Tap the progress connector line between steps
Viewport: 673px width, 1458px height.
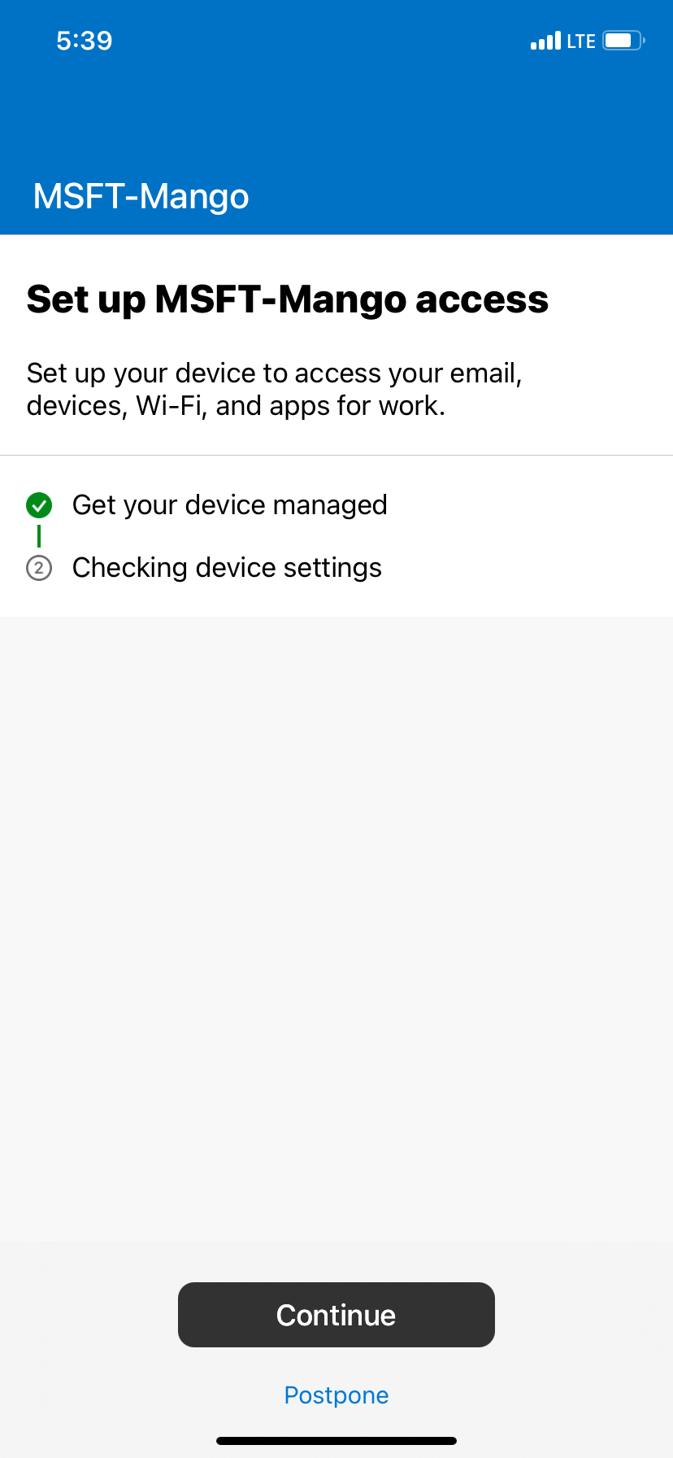[x=39, y=535]
